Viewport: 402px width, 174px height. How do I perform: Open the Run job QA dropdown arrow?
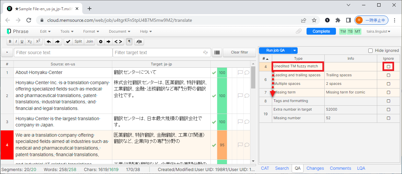[295, 51]
